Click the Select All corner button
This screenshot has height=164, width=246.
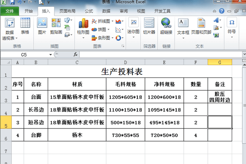click(x=6, y=62)
